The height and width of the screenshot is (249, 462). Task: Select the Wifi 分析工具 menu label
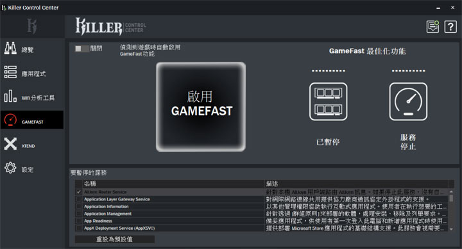pyautogui.click(x=38, y=98)
